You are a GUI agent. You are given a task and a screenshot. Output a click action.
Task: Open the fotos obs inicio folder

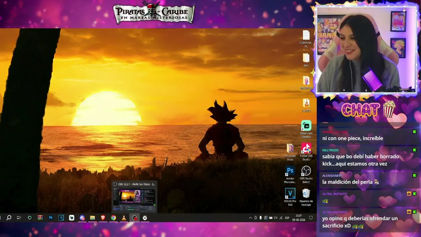[290, 152]
